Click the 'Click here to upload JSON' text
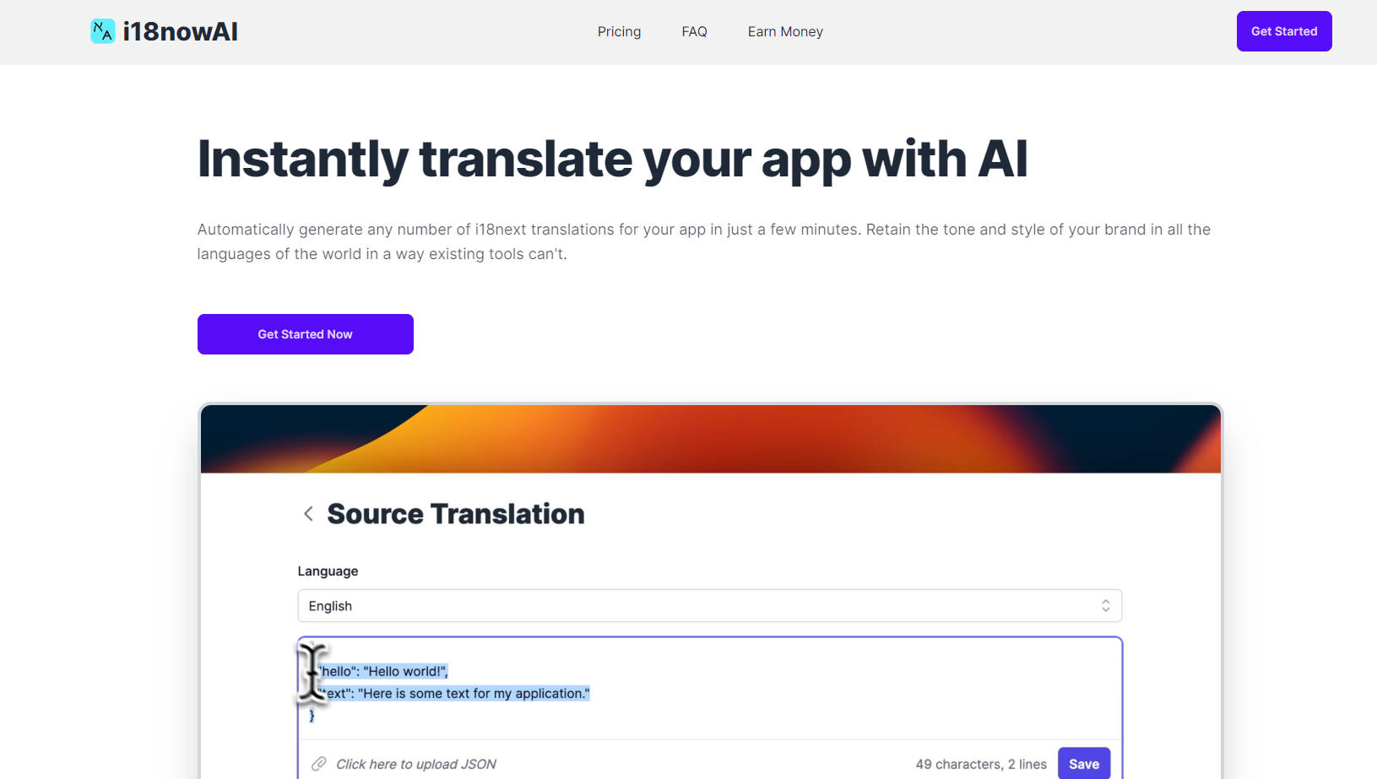The image size is (1377, 779). 416,764
